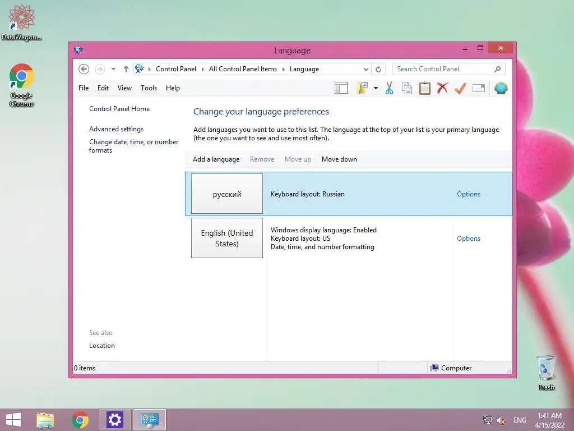Click the taskbar clock showing 1:41 AM
Screen dimensions: 574x431
549,420
